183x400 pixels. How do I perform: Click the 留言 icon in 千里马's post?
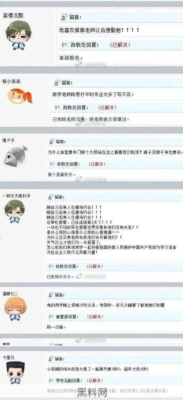(x=51, y=359)
